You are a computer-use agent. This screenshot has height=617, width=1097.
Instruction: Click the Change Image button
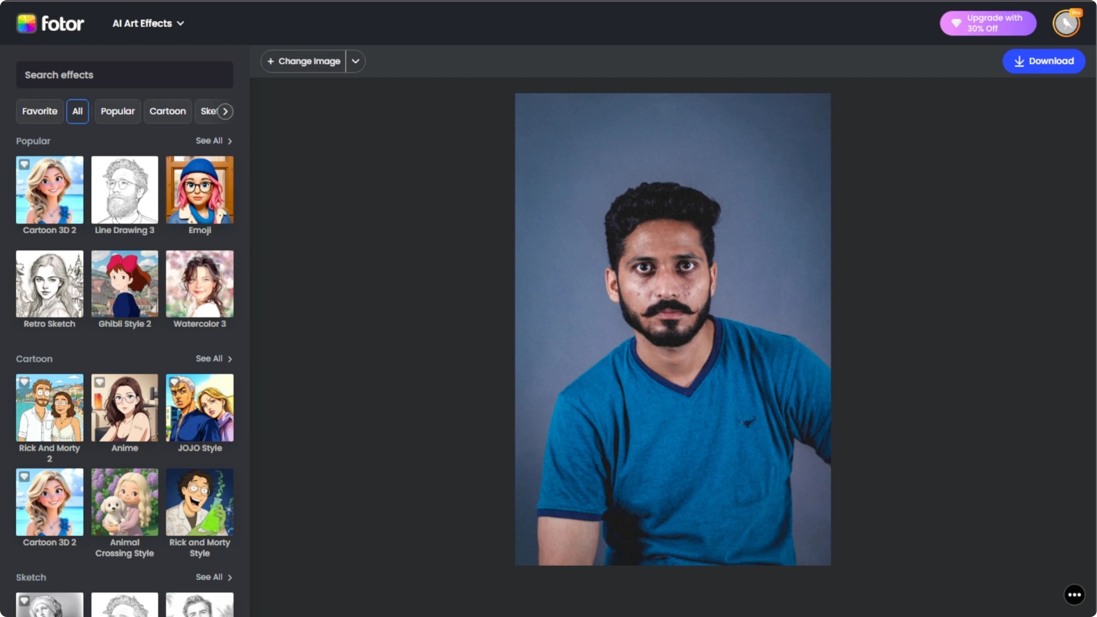click(x=303, y=61)
